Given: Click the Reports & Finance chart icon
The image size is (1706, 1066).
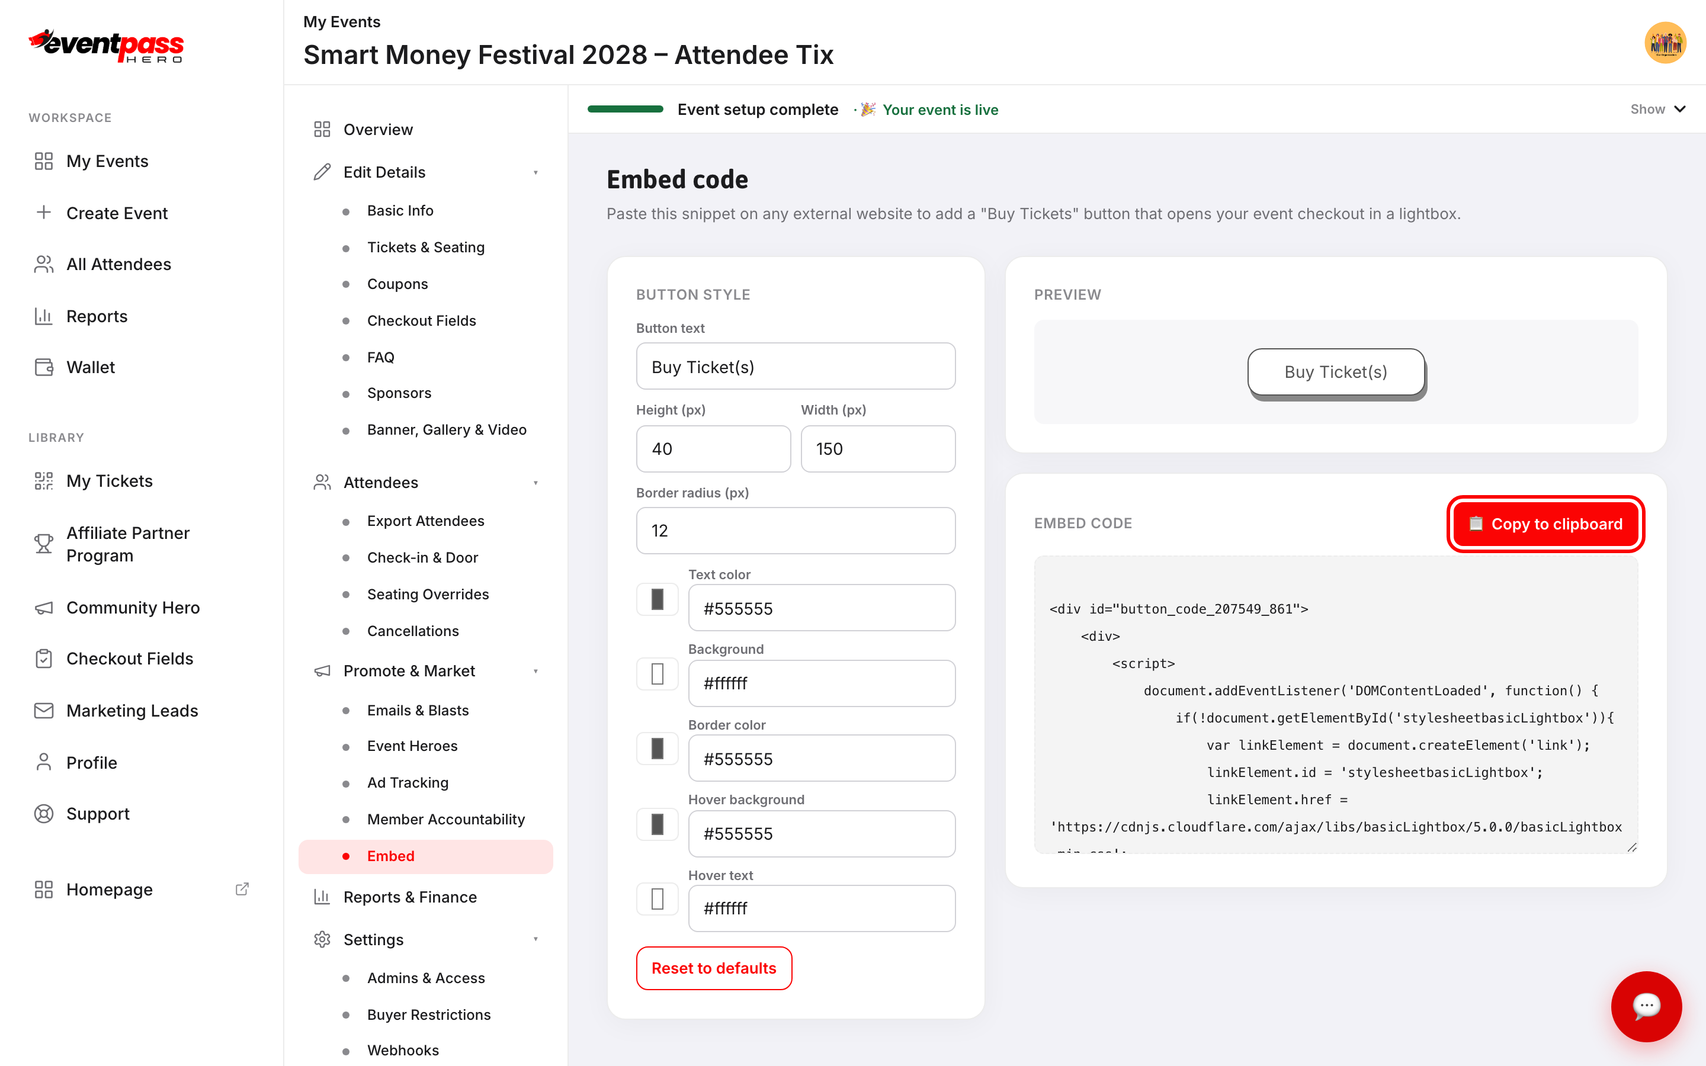Looking at the screenshot, I should (x=322, y=897).
